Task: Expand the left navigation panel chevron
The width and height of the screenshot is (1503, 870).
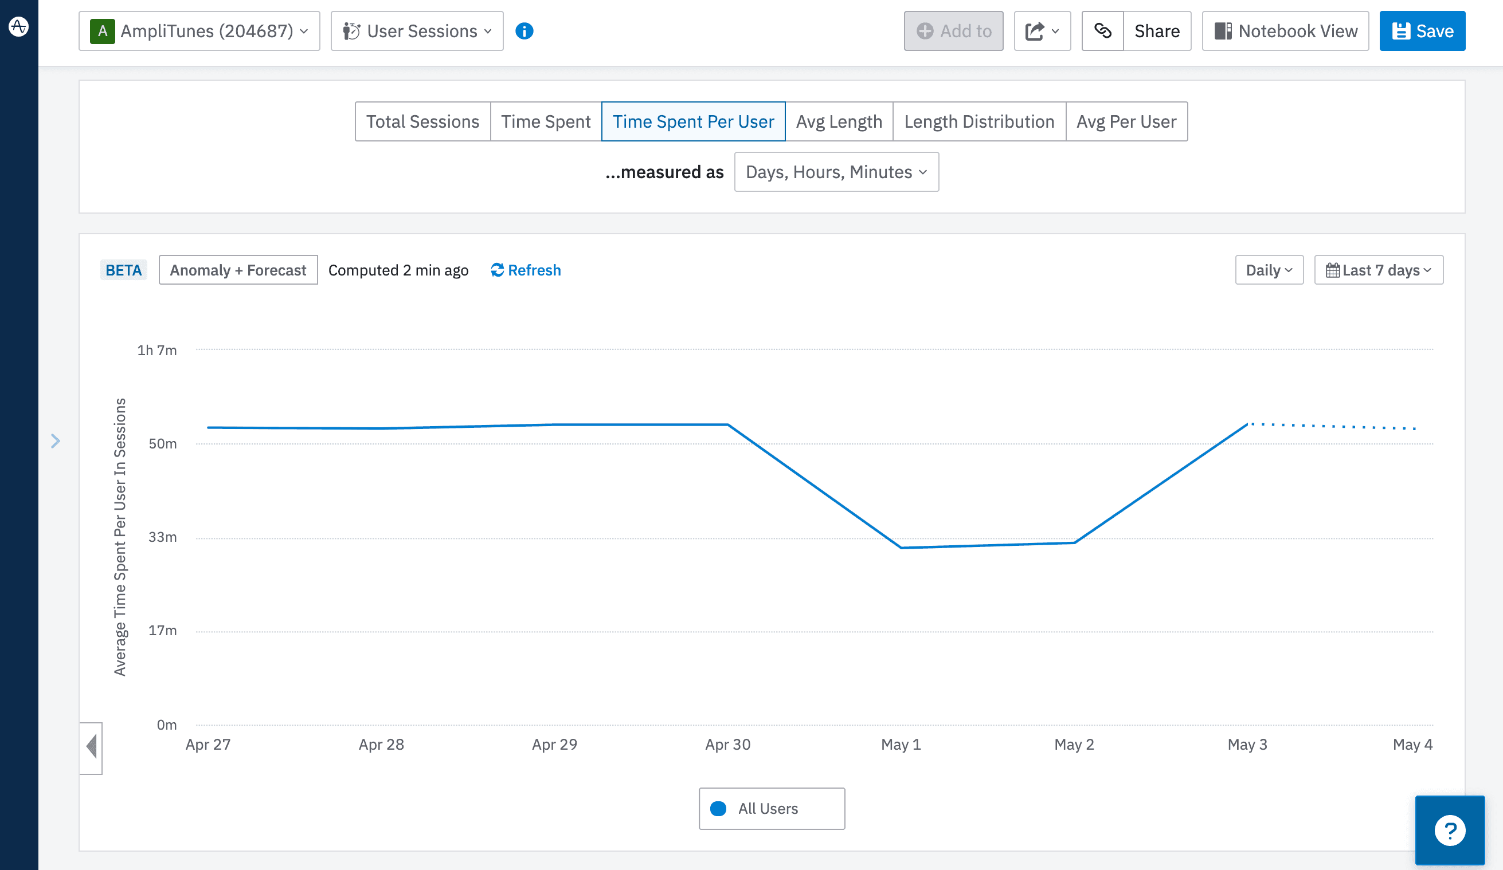Action: tap(56, 441)
